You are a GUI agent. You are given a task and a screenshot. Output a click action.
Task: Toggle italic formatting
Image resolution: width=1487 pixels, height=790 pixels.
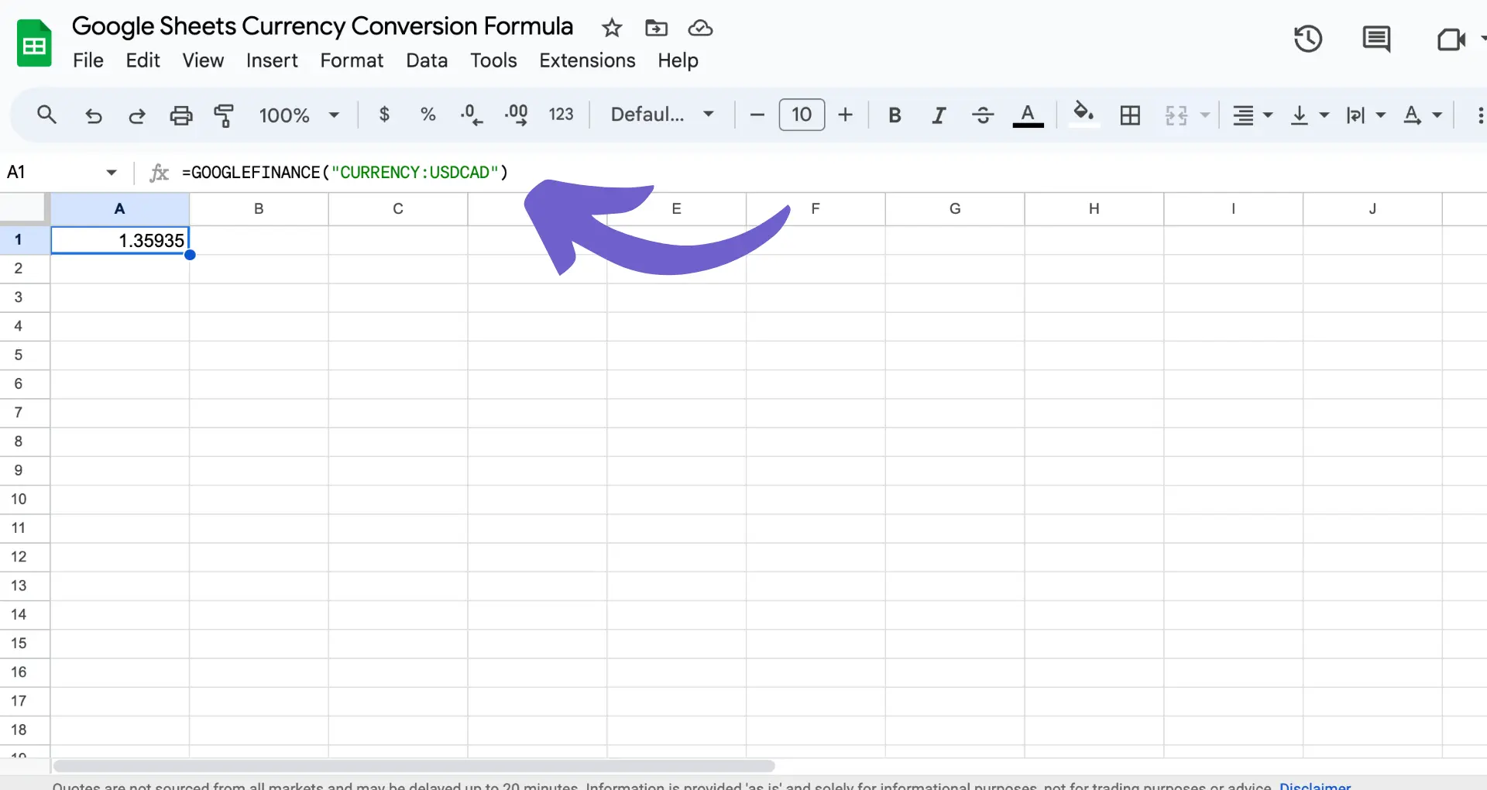[x=939, y=115]
